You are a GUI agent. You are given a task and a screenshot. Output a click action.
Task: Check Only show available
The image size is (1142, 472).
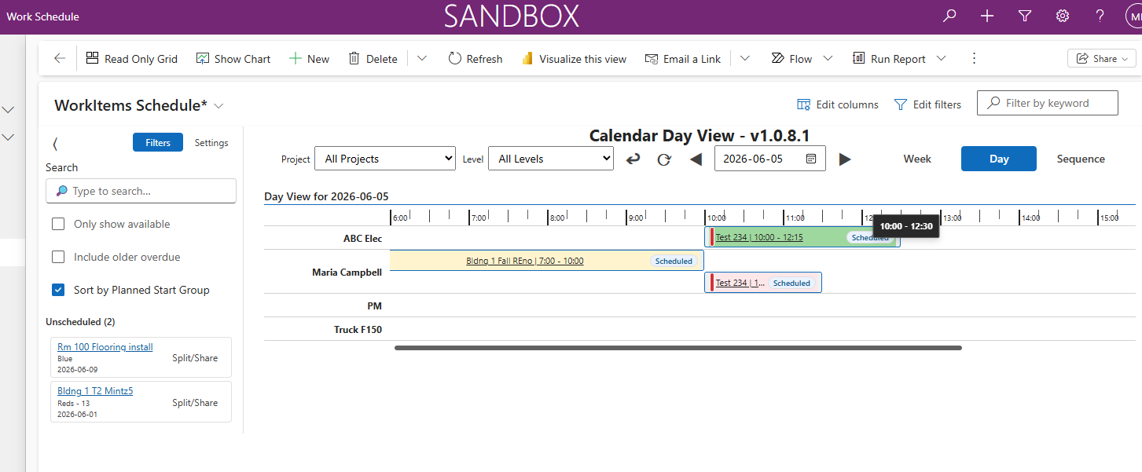58,224
